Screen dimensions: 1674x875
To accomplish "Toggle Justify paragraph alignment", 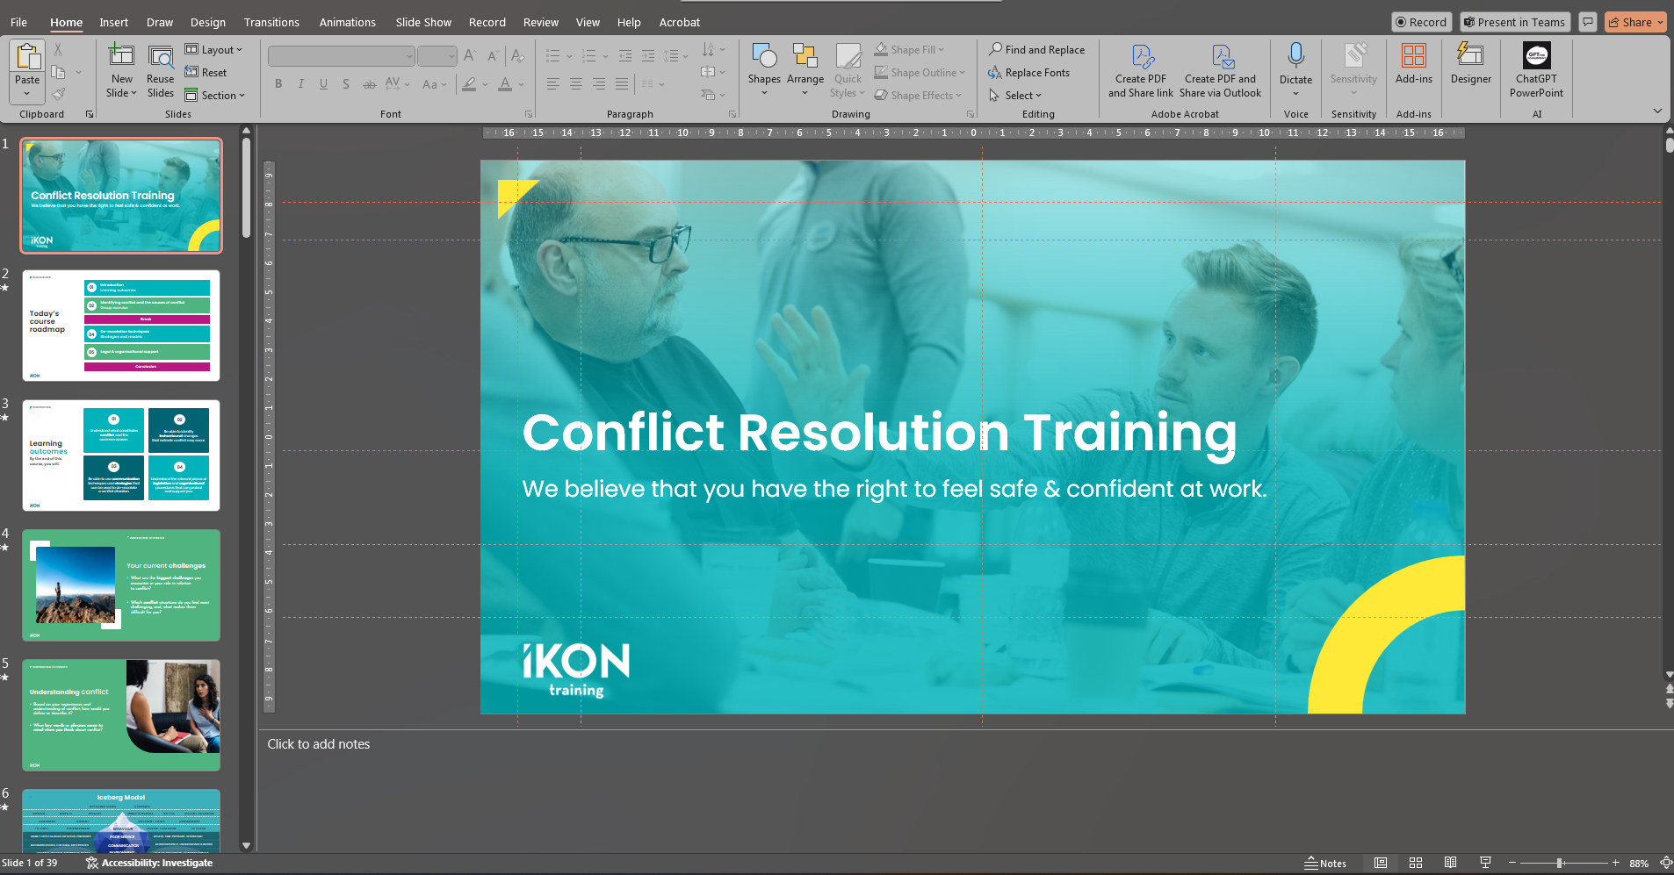I will point(622,84).
